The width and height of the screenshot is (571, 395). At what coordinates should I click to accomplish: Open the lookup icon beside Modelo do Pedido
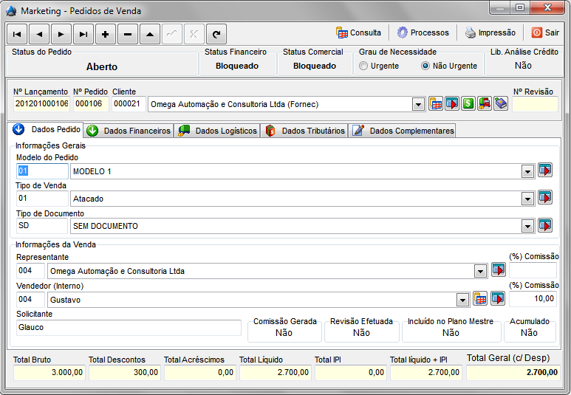point(545,171)
